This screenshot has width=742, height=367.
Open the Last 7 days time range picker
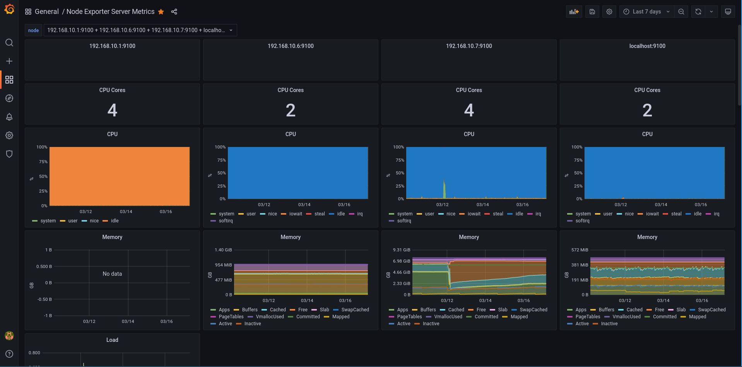coord(646,12)
